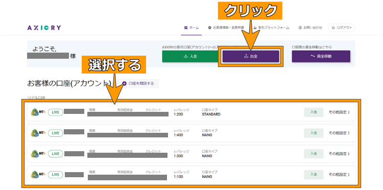Click LIVE badge on 1:300 account row
Viewport: 383px width, 190px height.
point(56,154)
